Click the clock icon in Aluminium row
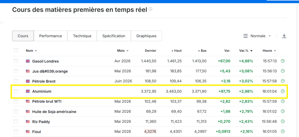Viewport: 299px width, 137px height. 283,91
